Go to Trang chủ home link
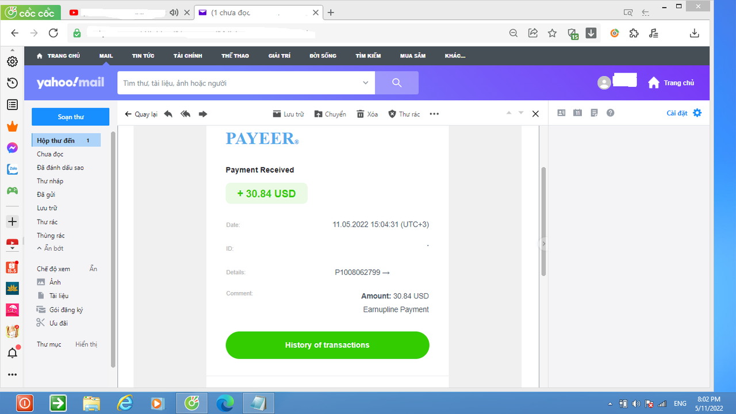The width and height of the screenshot is (736, 414). point(671,83)
